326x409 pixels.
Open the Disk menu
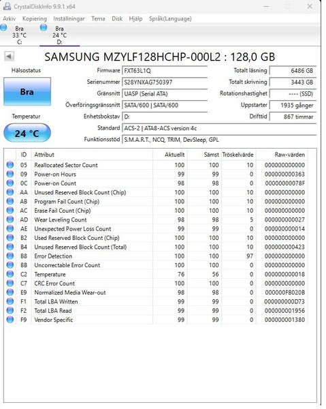117,18
